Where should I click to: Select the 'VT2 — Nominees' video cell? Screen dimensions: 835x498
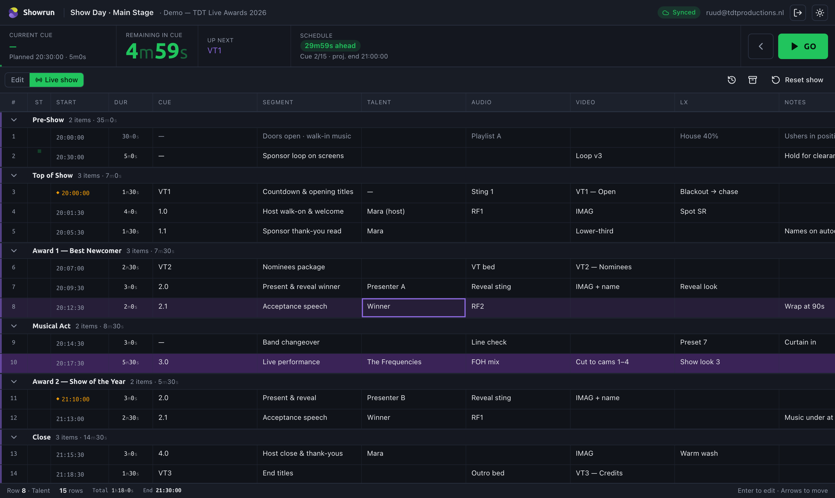622,268
